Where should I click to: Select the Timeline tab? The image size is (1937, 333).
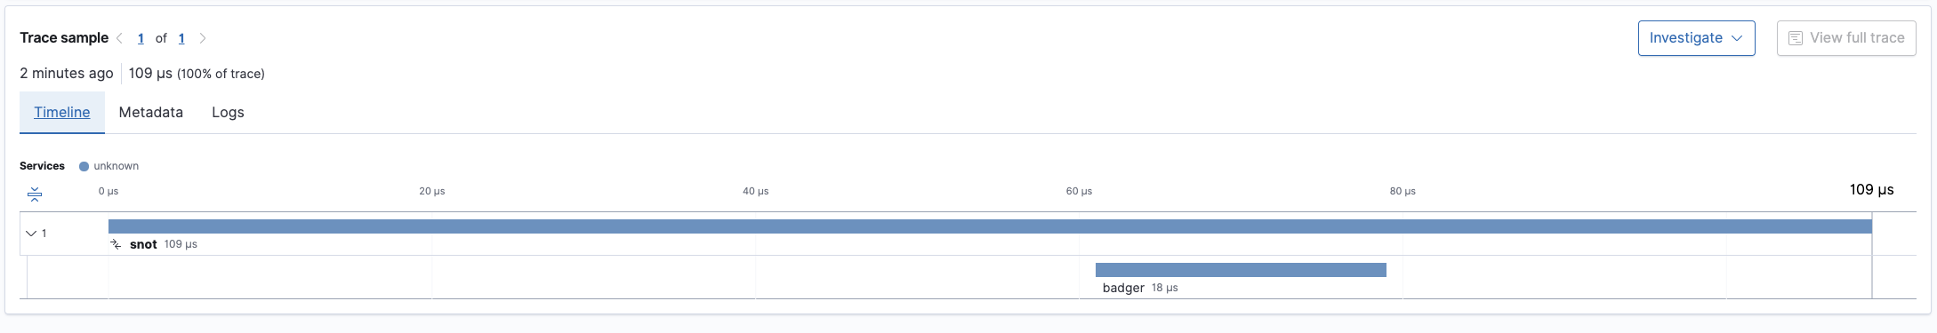click(62, 112)
